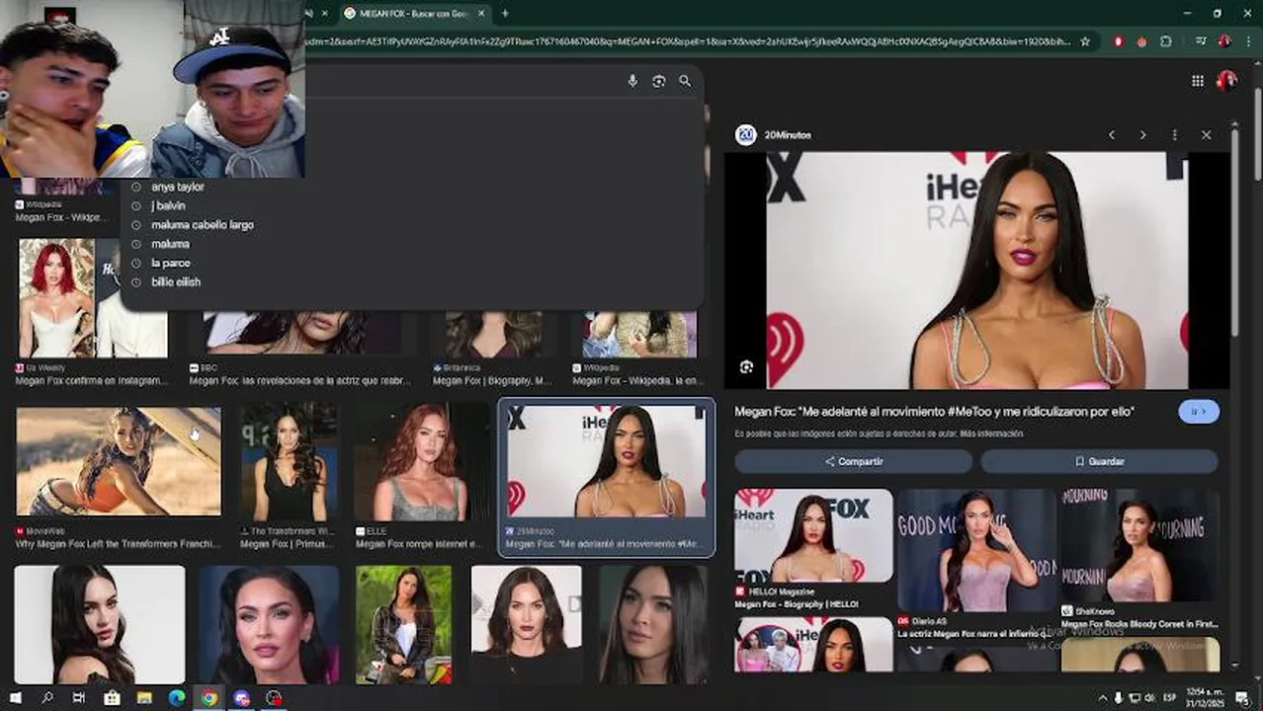Open the BBC result caption link
Image resolution: width=1263 pixels, height=711 pixels.
coord(299,380)
